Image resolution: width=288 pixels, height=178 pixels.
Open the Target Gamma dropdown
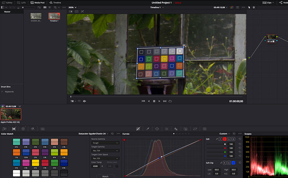(x=105, y=151)
